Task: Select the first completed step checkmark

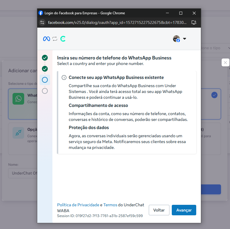Action: point(45,58)
